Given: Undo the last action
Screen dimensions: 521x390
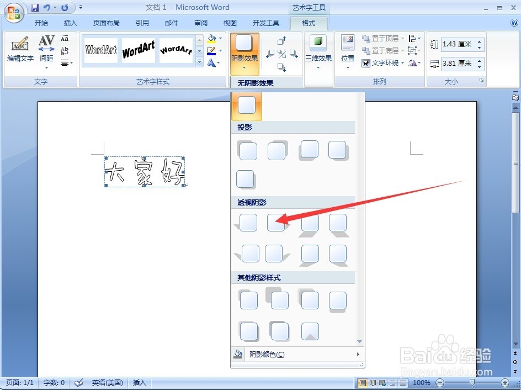Looking at the screenshot, I should pos(47,7).
